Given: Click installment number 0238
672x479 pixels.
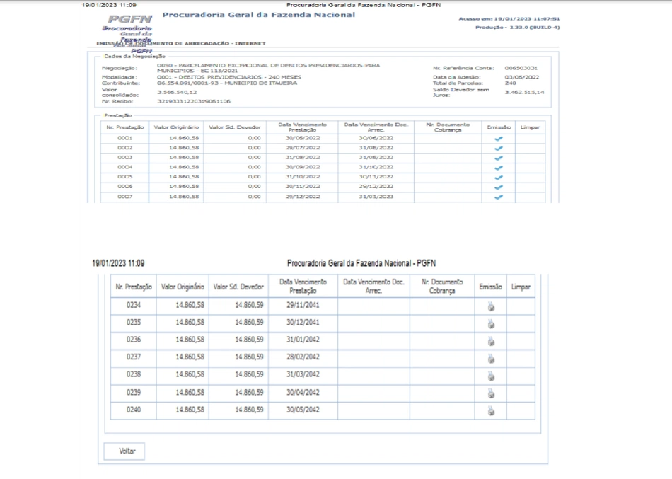Looking at the screenshot, I should point(134,374).
